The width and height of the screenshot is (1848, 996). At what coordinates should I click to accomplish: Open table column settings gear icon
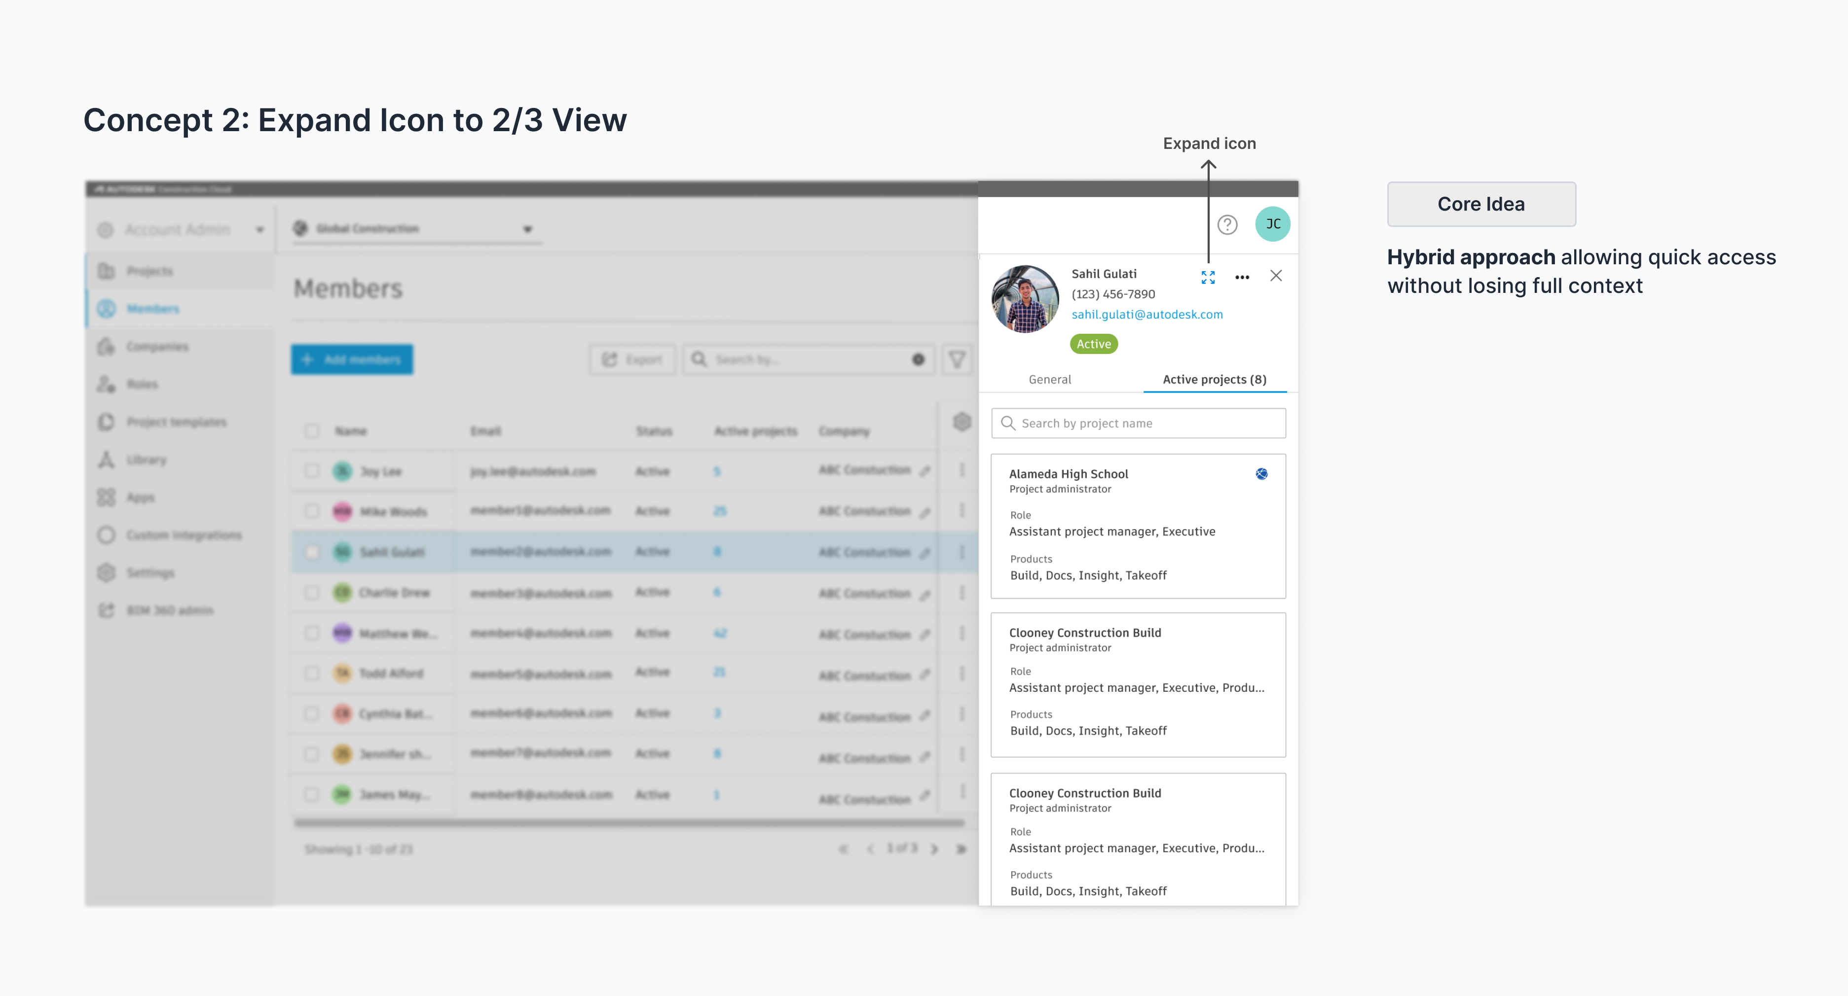[x=961, y=422]
